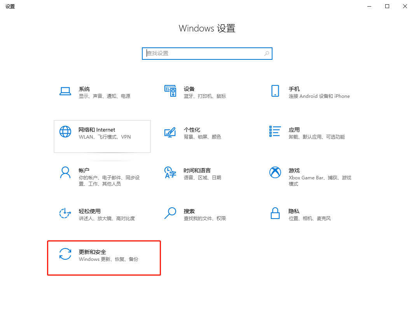Open the 网络和 Internet category
414x323 pixels.
pos(102,136)
